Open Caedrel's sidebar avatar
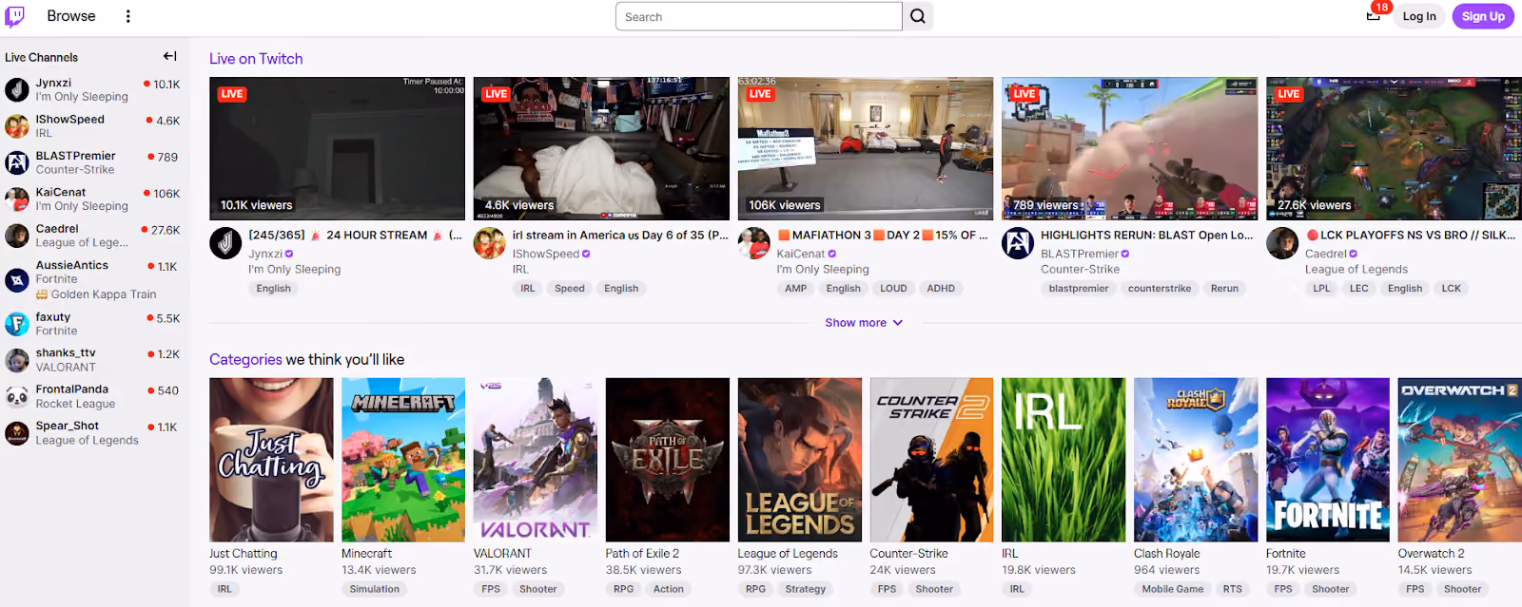 pyautogui.click(x=17, y=236)
